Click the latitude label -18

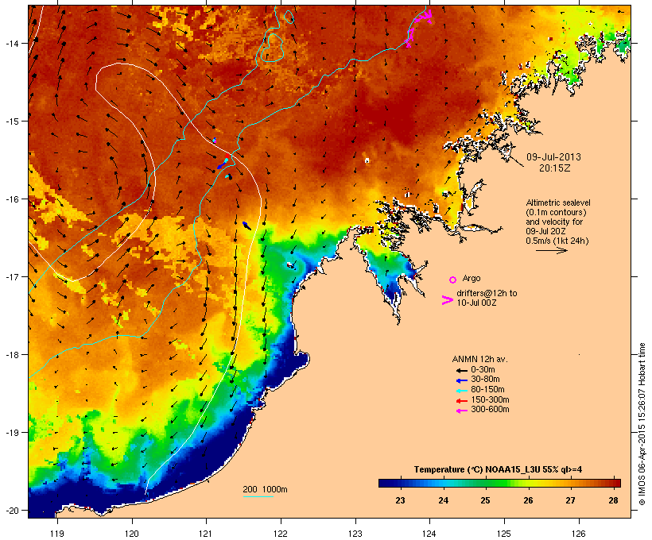(x=11, y=355)
